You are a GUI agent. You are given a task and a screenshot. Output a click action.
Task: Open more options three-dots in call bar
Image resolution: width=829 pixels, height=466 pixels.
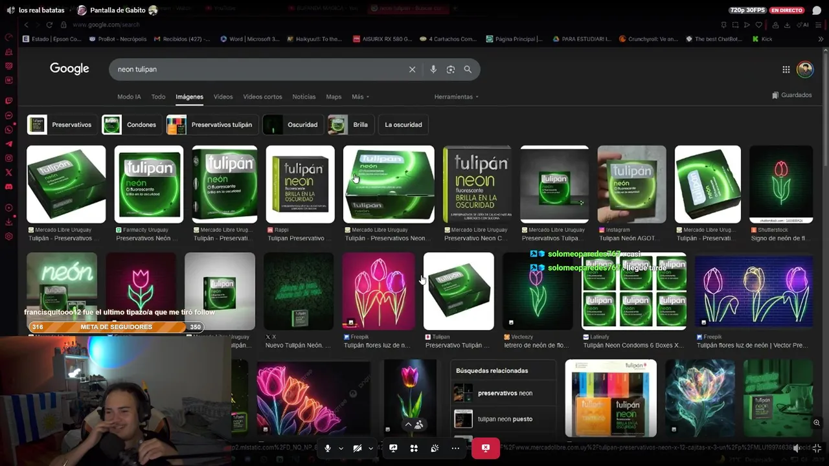[x=455, y=448]
